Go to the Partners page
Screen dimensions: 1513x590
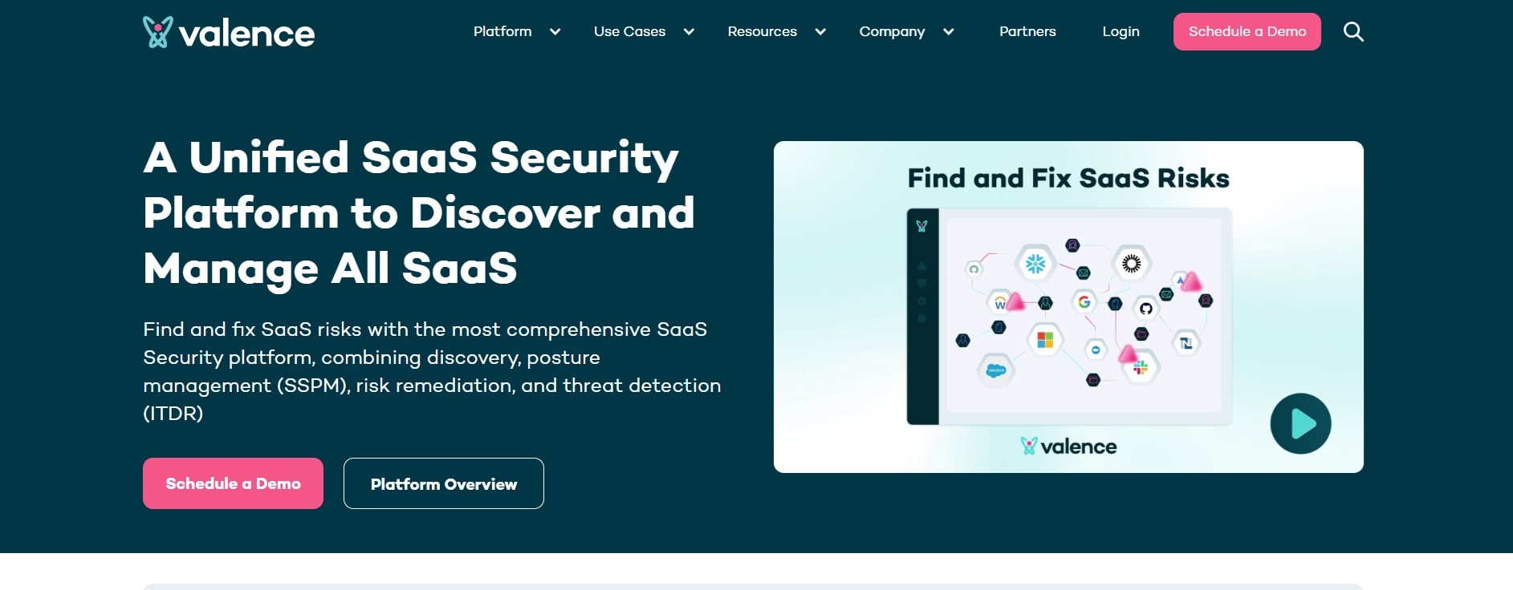(1027, 31)
